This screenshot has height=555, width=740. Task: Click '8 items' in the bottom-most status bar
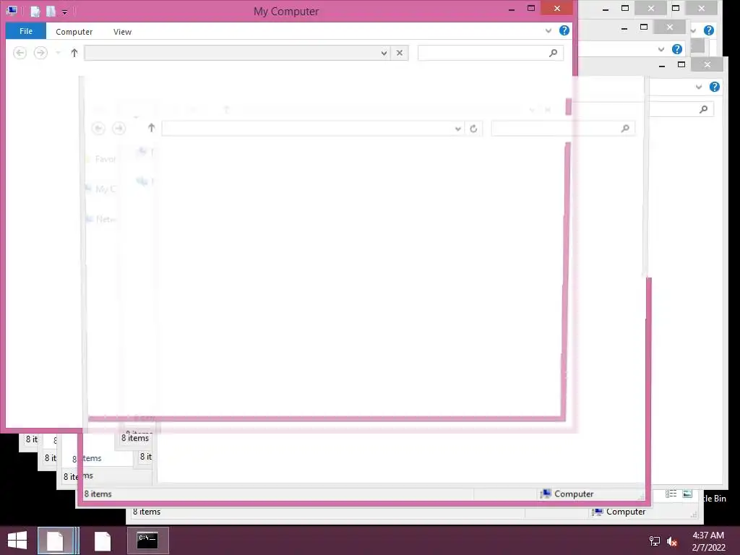[x=147, y=512]
